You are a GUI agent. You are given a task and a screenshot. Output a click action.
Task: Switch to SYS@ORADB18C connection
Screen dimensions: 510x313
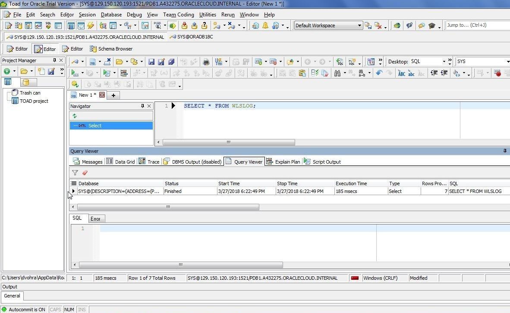coord(191,37)
